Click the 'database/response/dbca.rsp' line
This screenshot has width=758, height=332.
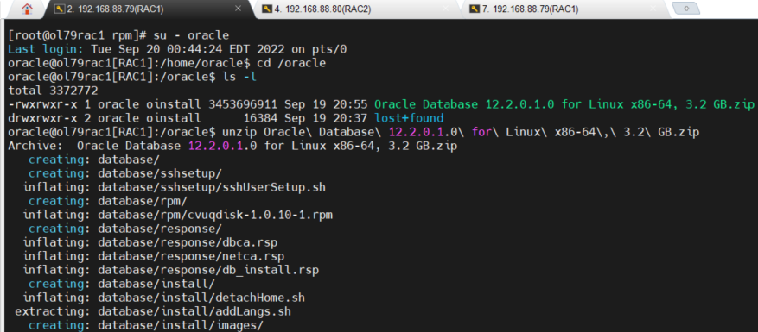coord(150,242)
